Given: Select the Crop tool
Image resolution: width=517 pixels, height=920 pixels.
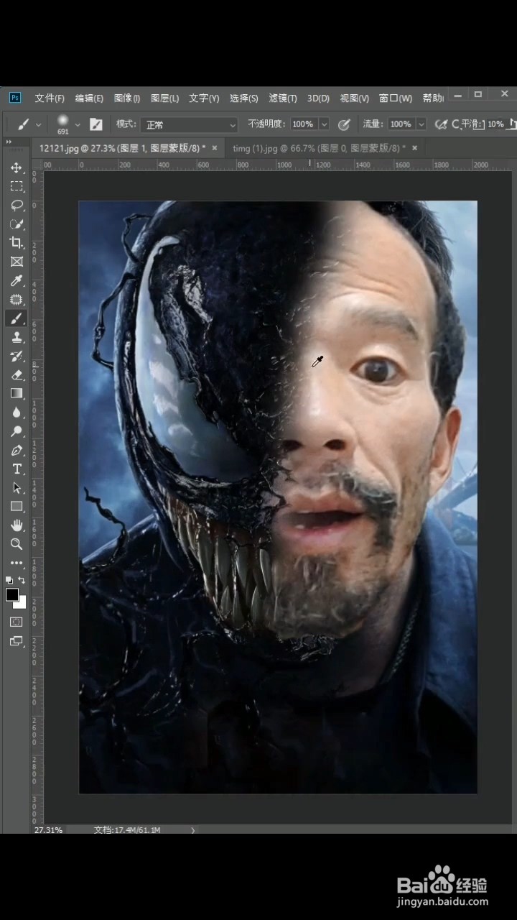Looking at the screenshot, I should click(x=17, y=243).
